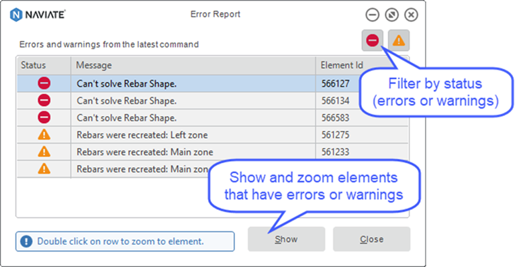Click Element Id 566134 cell
This screenshot has width=515, height=267.
[335, 101]
